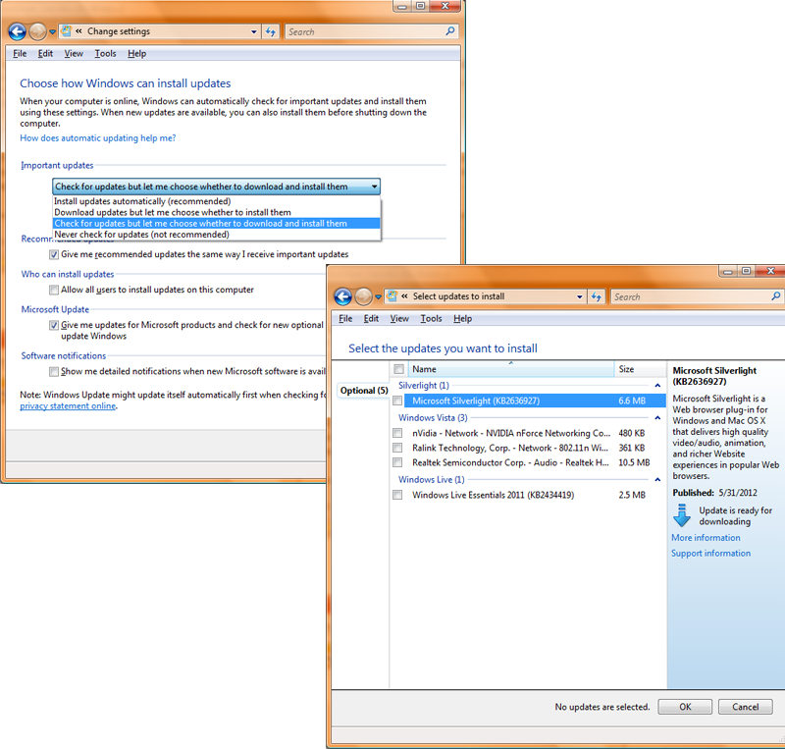Open recent pages dropdown in Change settings

[52, 32]
